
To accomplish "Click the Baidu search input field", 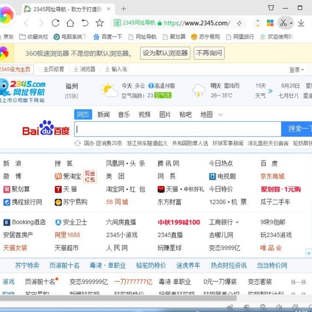I will (x=178, y=129).
